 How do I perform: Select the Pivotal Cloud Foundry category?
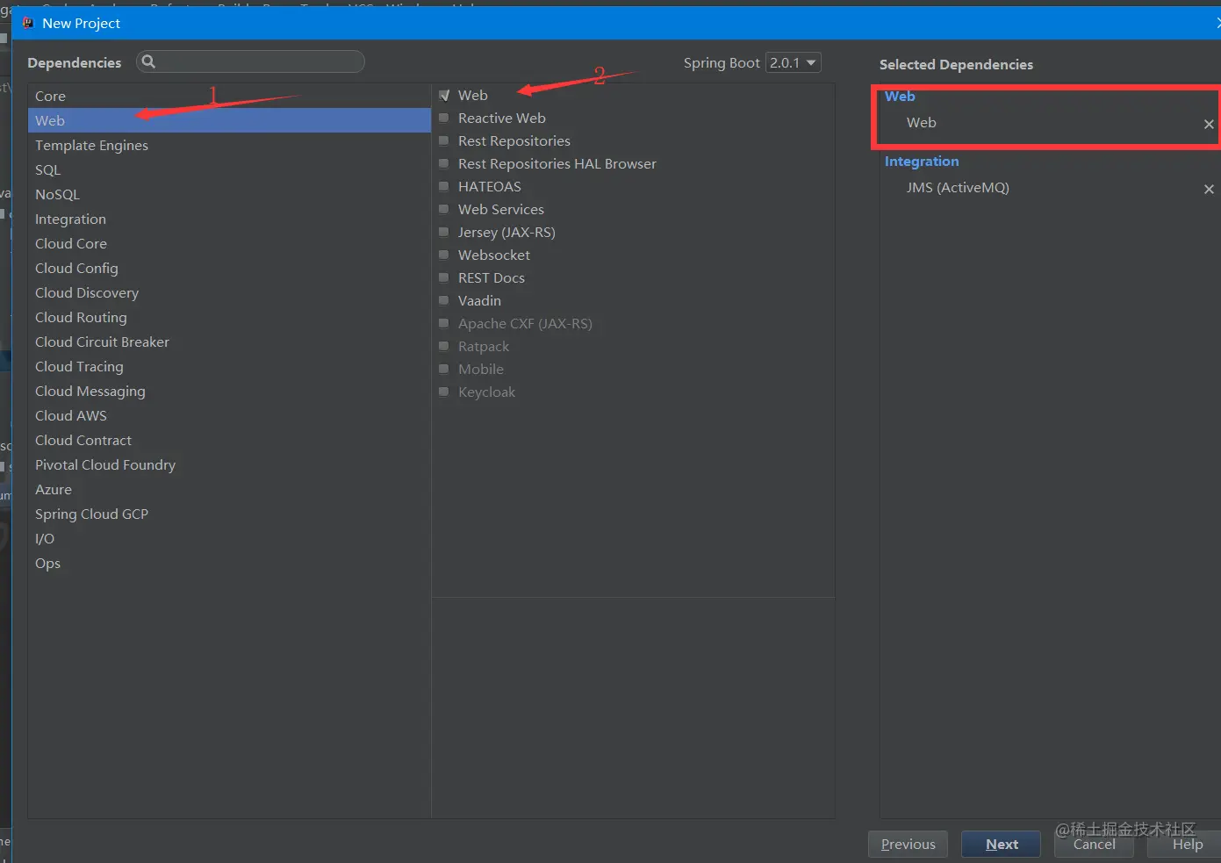229,464
